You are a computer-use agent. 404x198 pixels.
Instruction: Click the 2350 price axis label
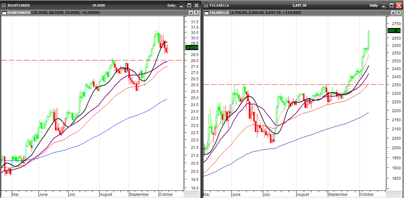(x=397, y=85)
